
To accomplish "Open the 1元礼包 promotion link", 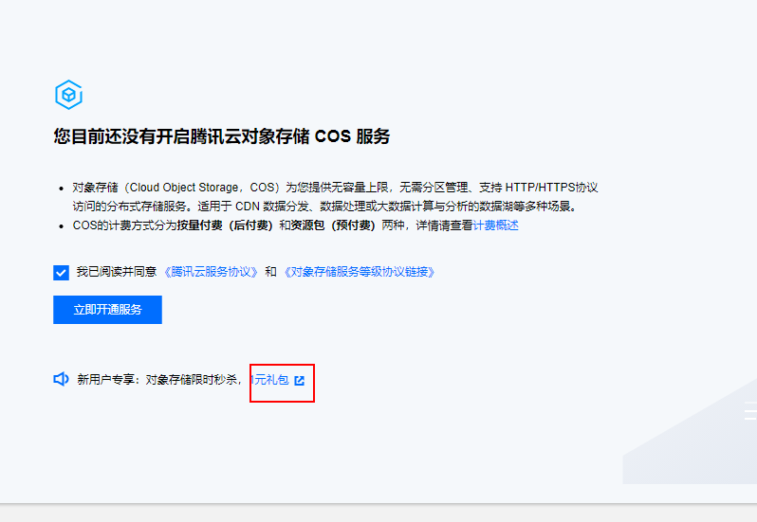I will point(269,380).
